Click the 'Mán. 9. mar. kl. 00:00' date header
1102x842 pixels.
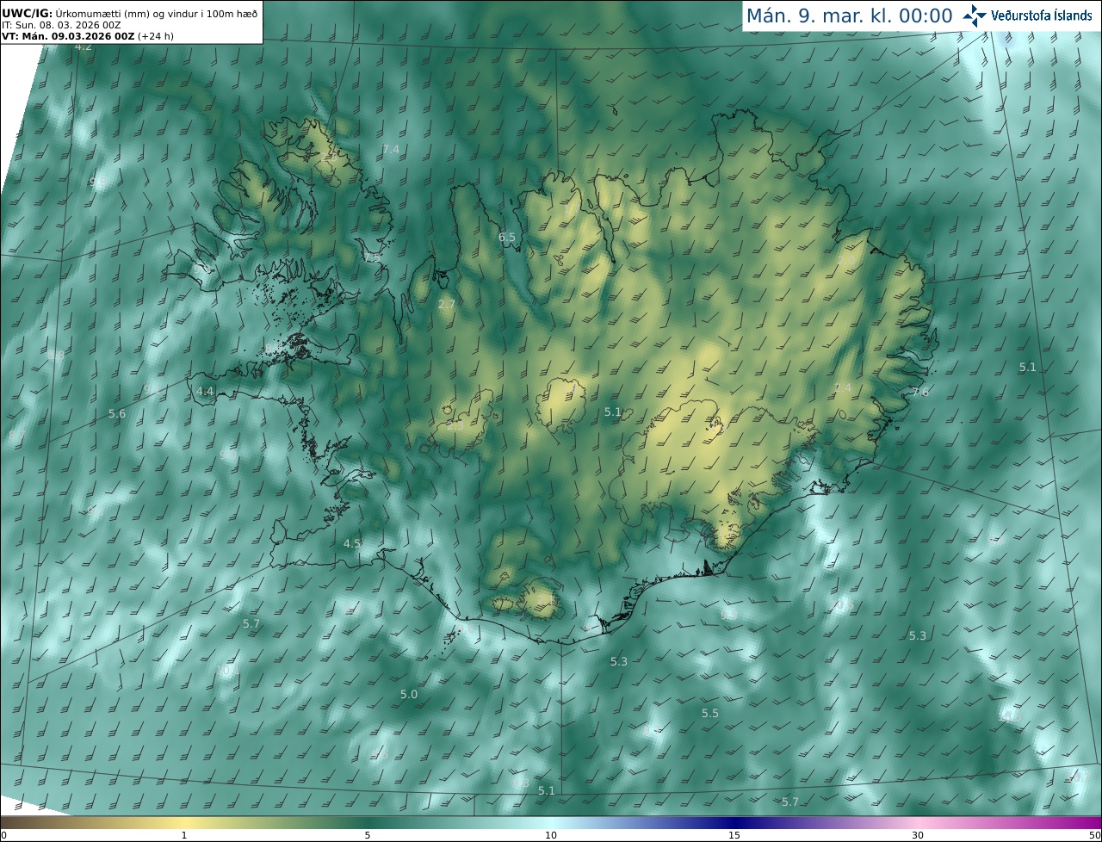pos(849,16)
